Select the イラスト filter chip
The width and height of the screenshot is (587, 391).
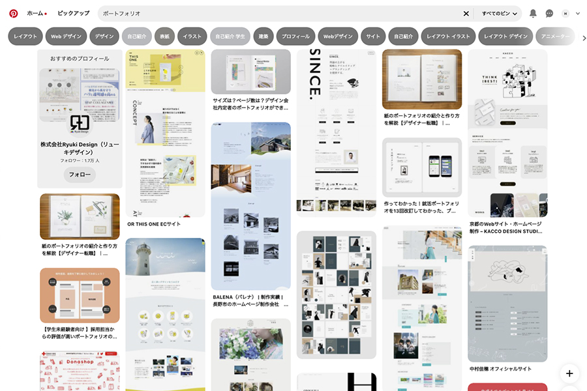(192, 37)
